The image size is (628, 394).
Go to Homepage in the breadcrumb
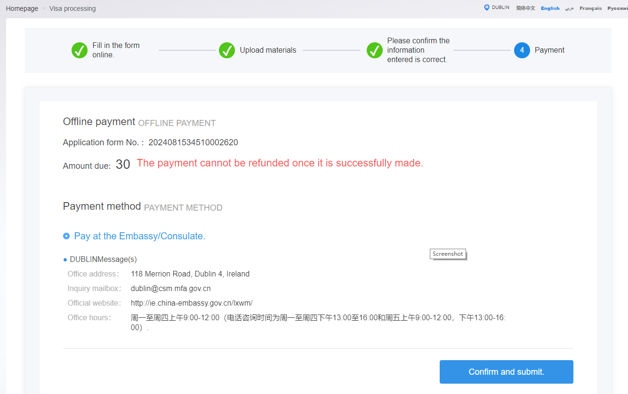pos(22,8)
